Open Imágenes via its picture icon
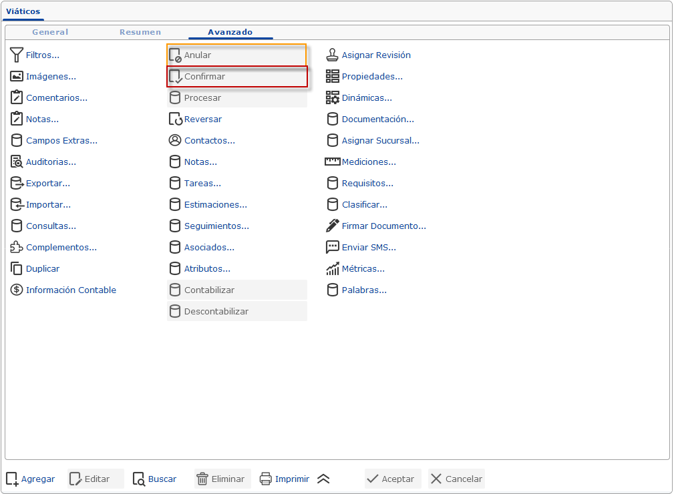Image resolution: width=674 pixels, height=494 pixels. coord(17,77)
